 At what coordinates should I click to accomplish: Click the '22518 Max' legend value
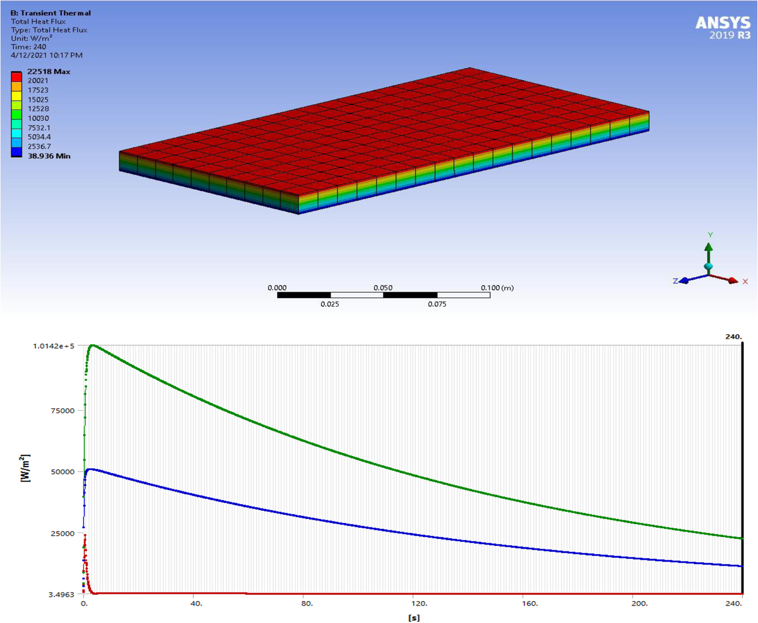pos(49,71)
